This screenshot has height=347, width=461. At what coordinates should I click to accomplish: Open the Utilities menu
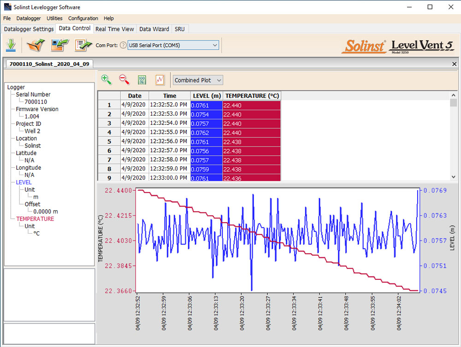54,18
